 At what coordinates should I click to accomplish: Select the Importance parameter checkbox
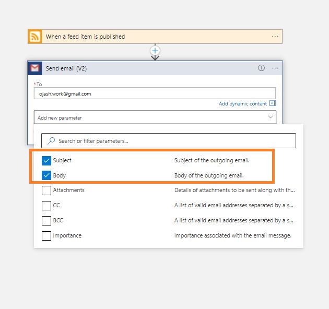pos(46,236)
